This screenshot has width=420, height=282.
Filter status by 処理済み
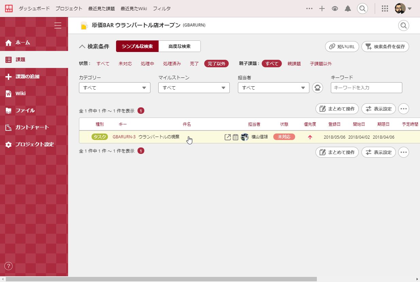(x=172, y=64)
